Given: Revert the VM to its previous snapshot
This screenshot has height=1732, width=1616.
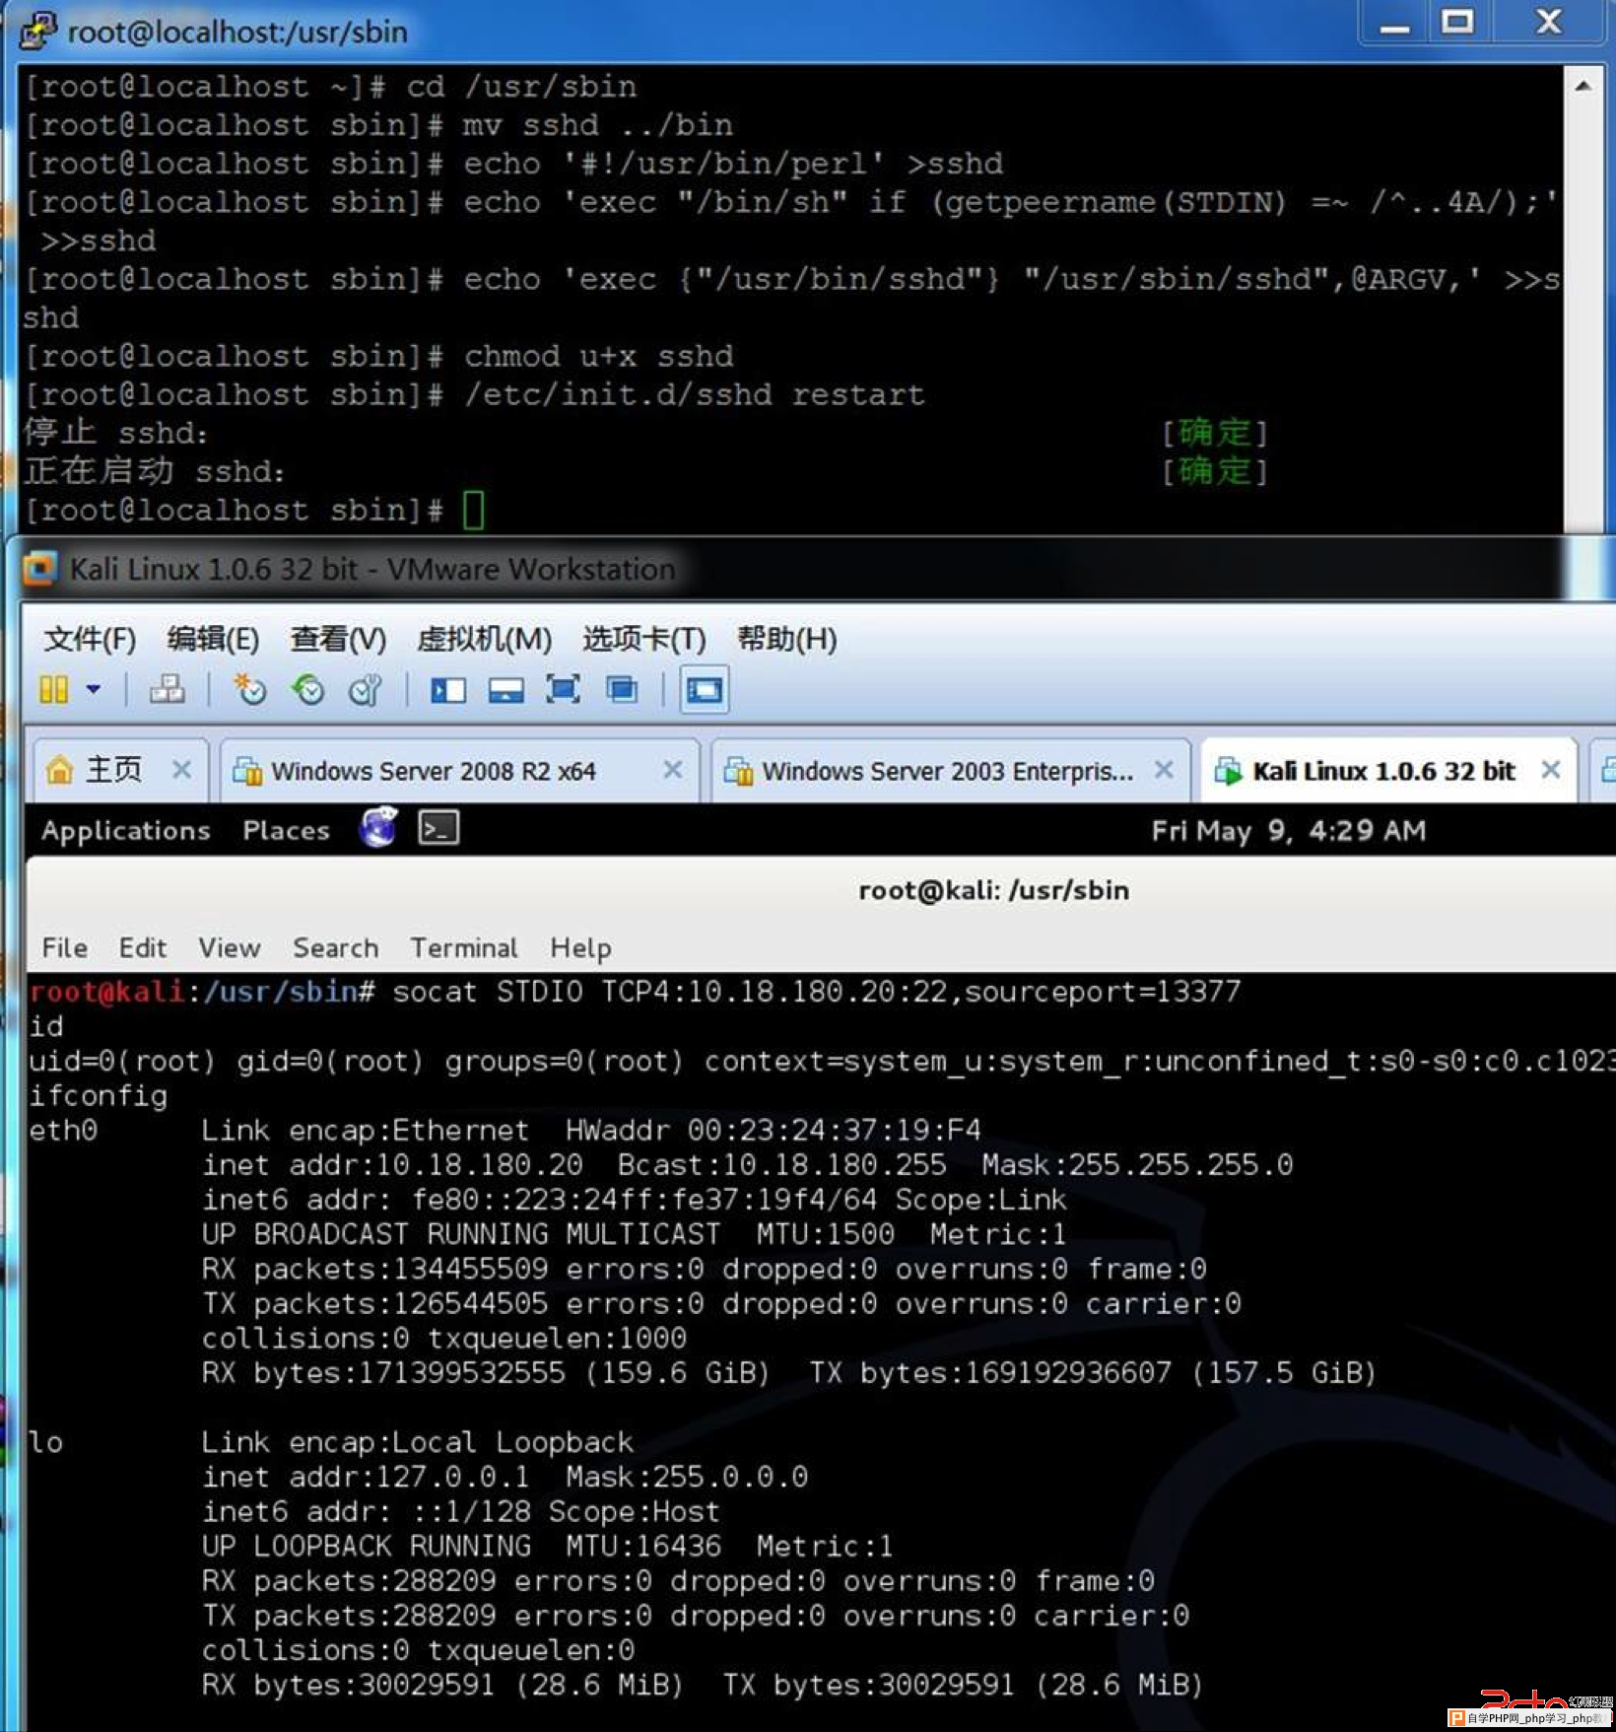Looking at the screenshot, I should coord(308,689).
